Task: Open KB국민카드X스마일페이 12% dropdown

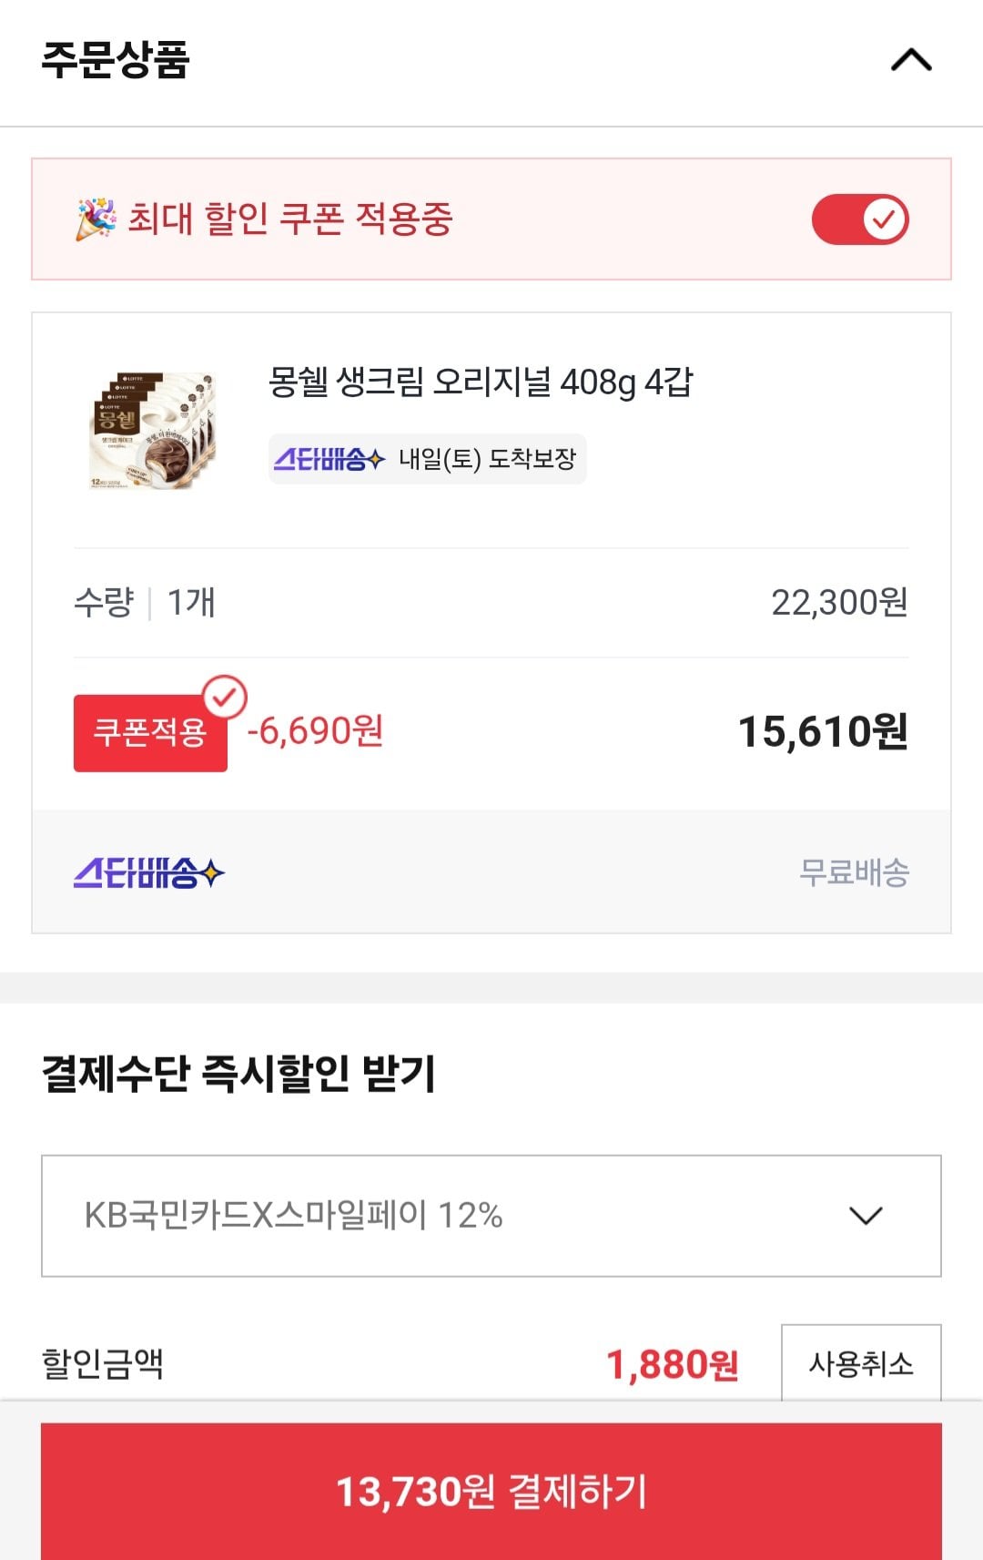Action: pos(491,1216)
